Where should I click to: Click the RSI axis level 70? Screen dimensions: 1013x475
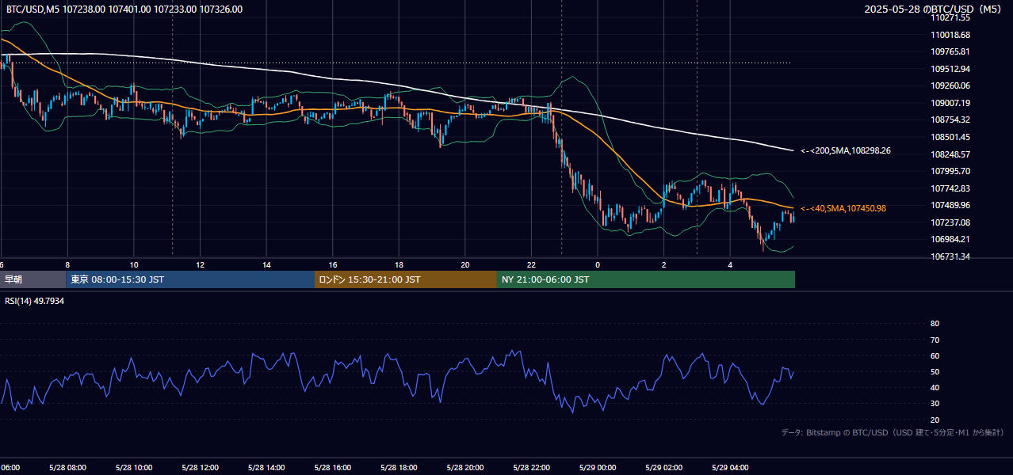click(935, 340)
